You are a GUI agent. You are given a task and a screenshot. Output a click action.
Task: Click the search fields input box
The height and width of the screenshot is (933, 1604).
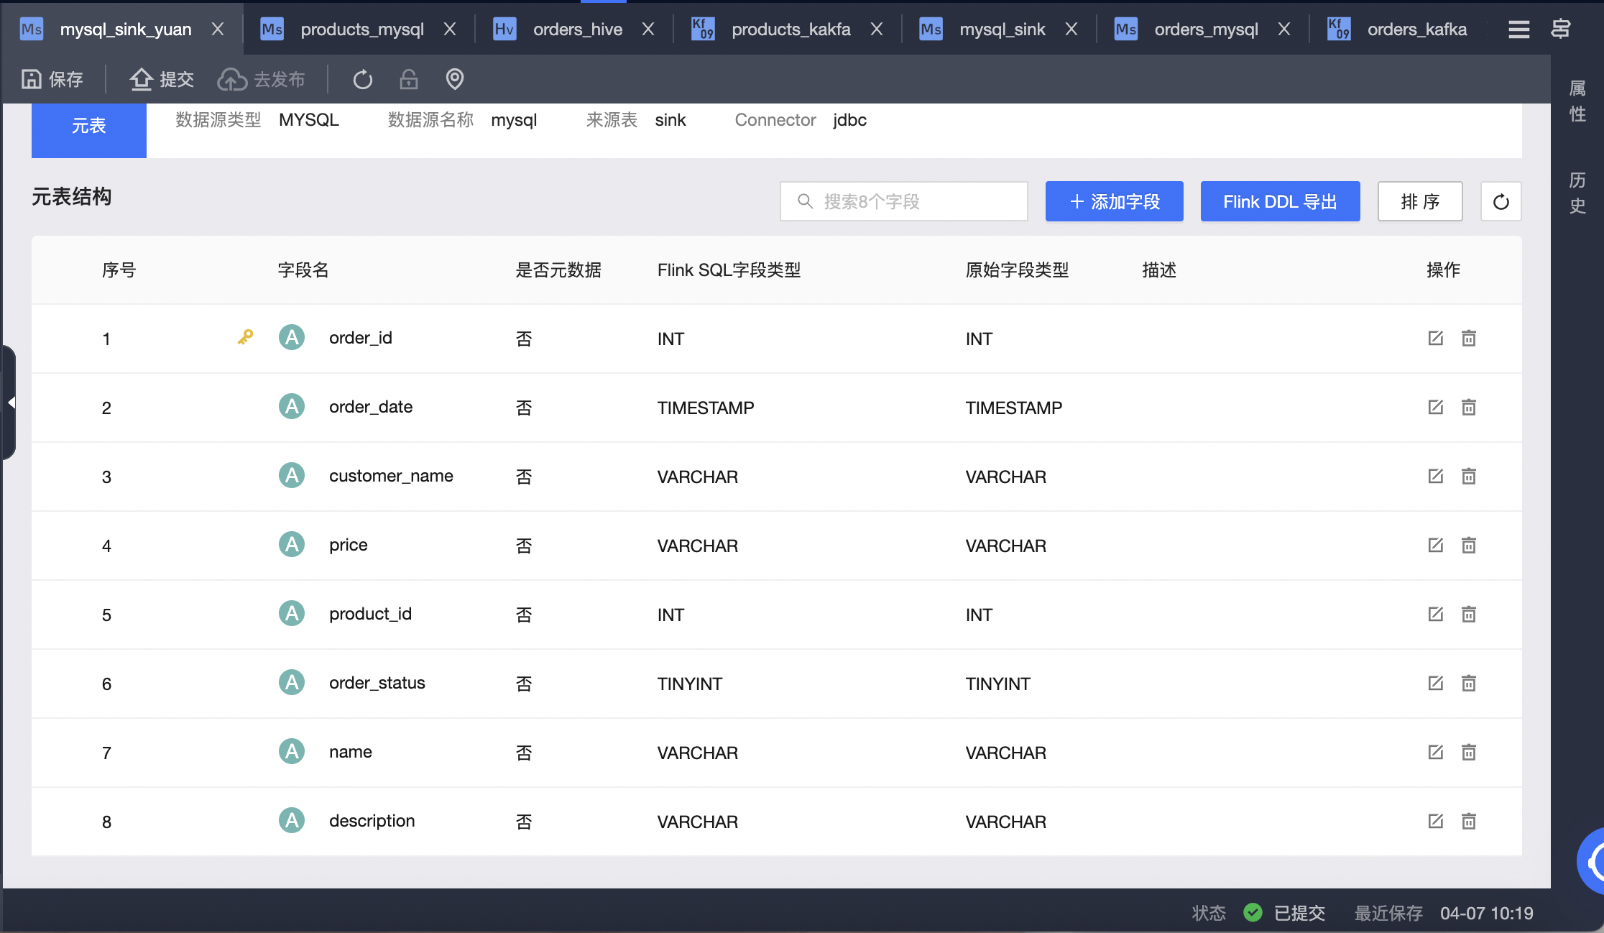click(x=904, y=201)
